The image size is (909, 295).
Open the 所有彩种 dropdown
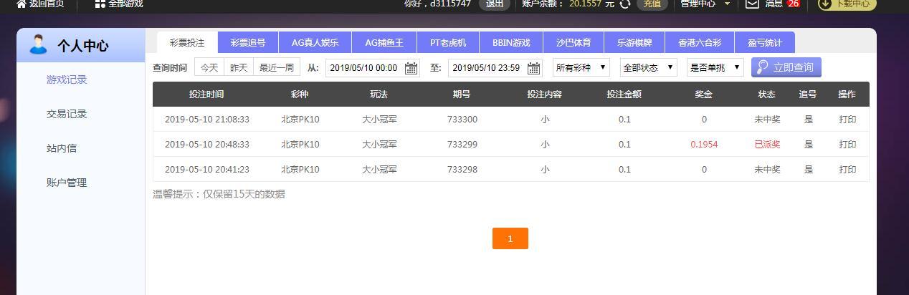pyautogui.click(x=581, y=67)
